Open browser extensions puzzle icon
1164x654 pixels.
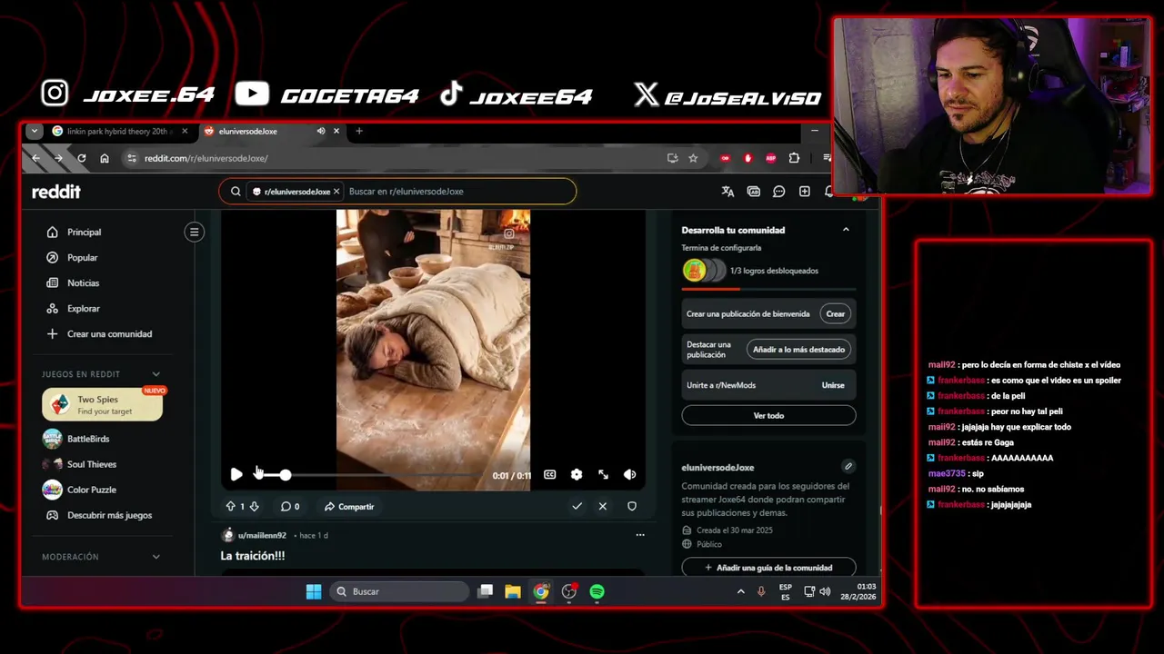coord(794,158)
